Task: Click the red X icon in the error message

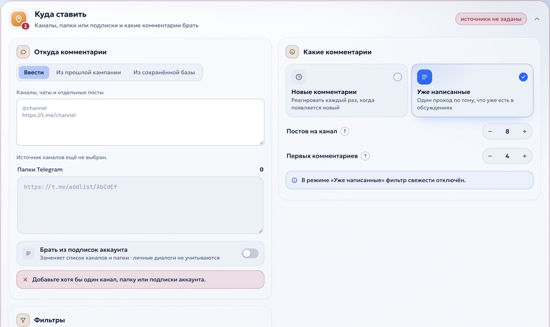Action: click(25, 280)
